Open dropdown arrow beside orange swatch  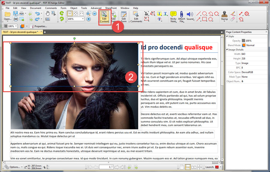click(27, 26)
